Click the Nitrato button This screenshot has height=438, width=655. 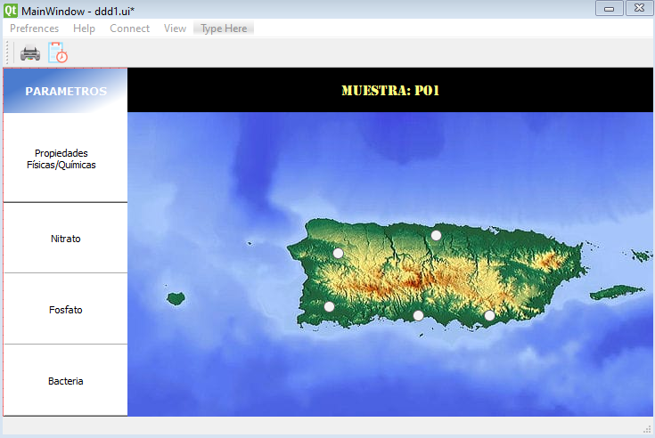tap(65, 239)
